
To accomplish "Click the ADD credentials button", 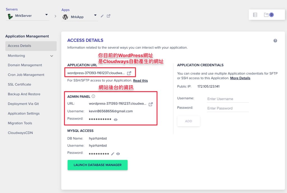I will [189, 121].
